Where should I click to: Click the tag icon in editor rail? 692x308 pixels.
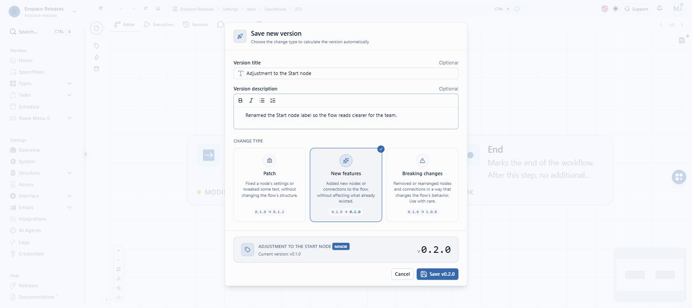pyautogui.click(x=97, y=45)
